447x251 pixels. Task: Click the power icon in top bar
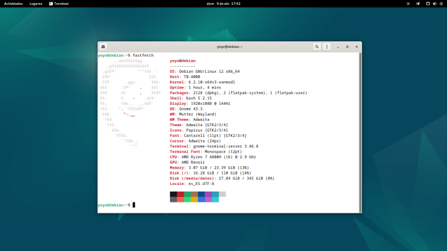pyautogui.click(x=440, y=3)
